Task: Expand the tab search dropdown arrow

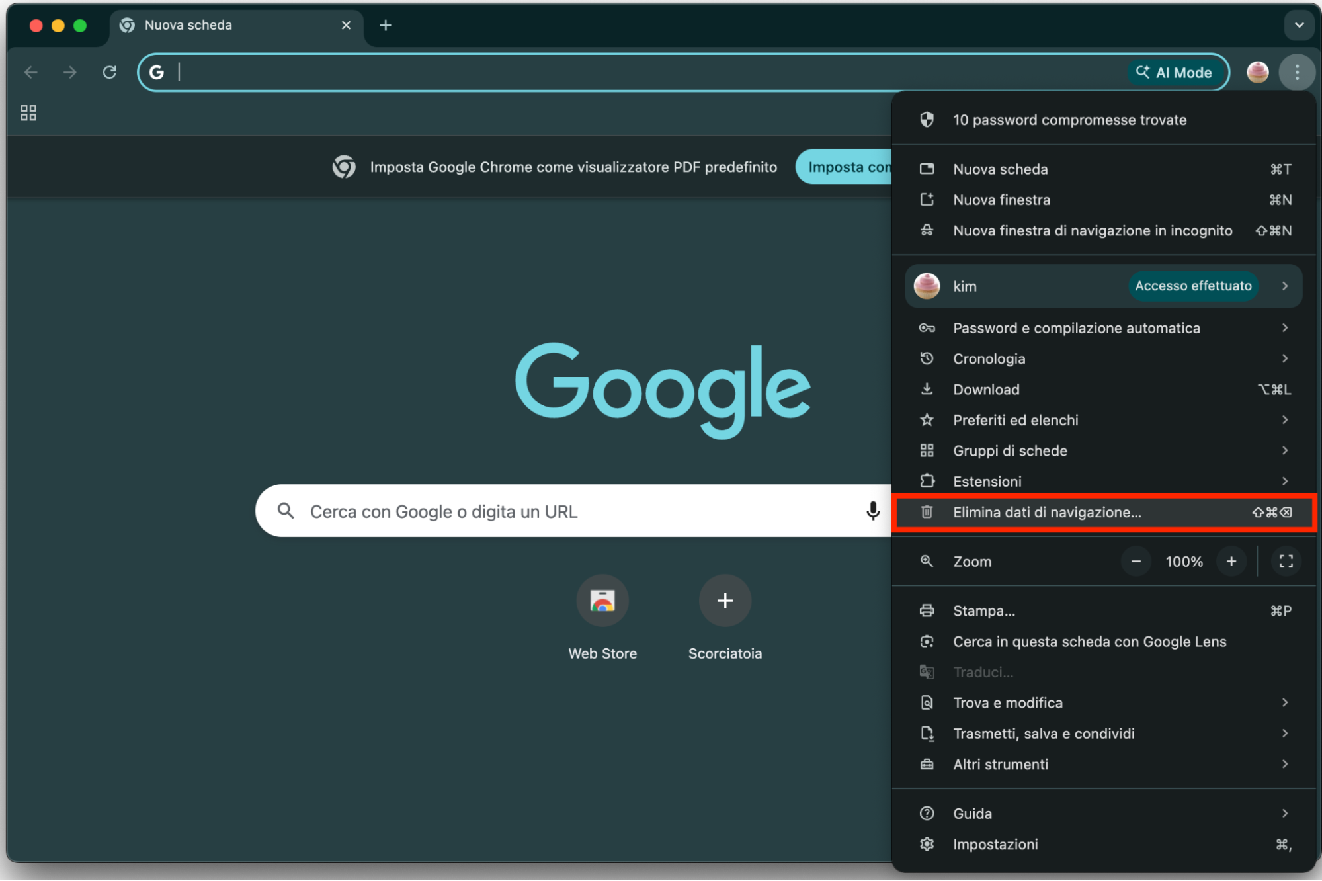Action: [1299, 25]
